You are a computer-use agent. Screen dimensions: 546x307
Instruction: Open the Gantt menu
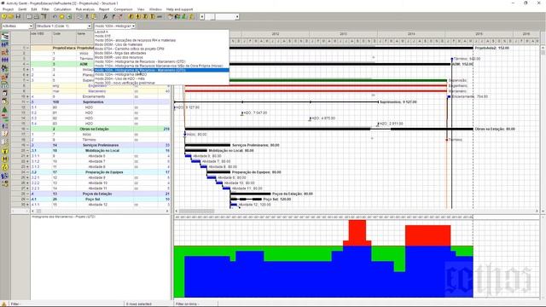(x=22, y=9)
